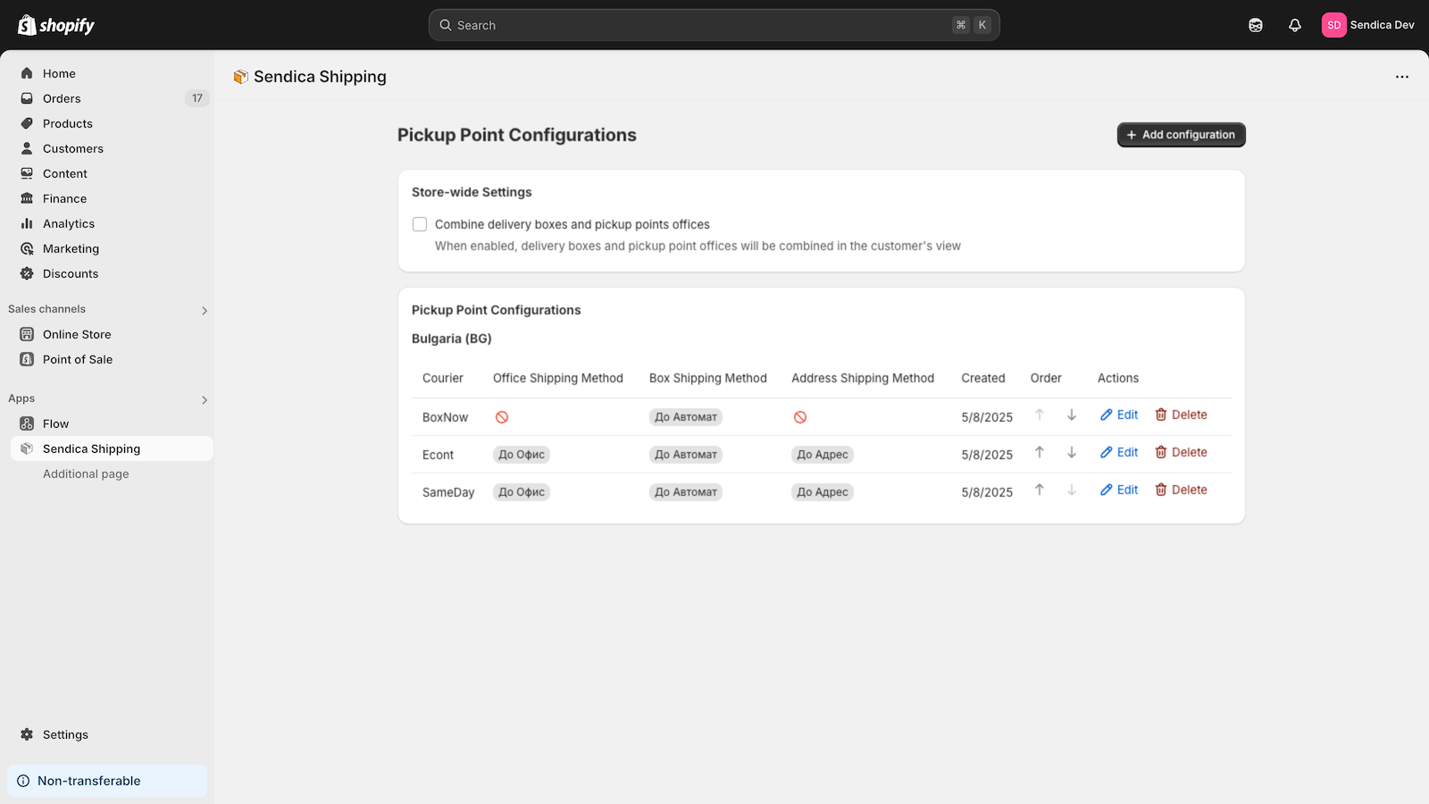
Task: Move the SameDay row up with arrow
Action: point(1040,490)
